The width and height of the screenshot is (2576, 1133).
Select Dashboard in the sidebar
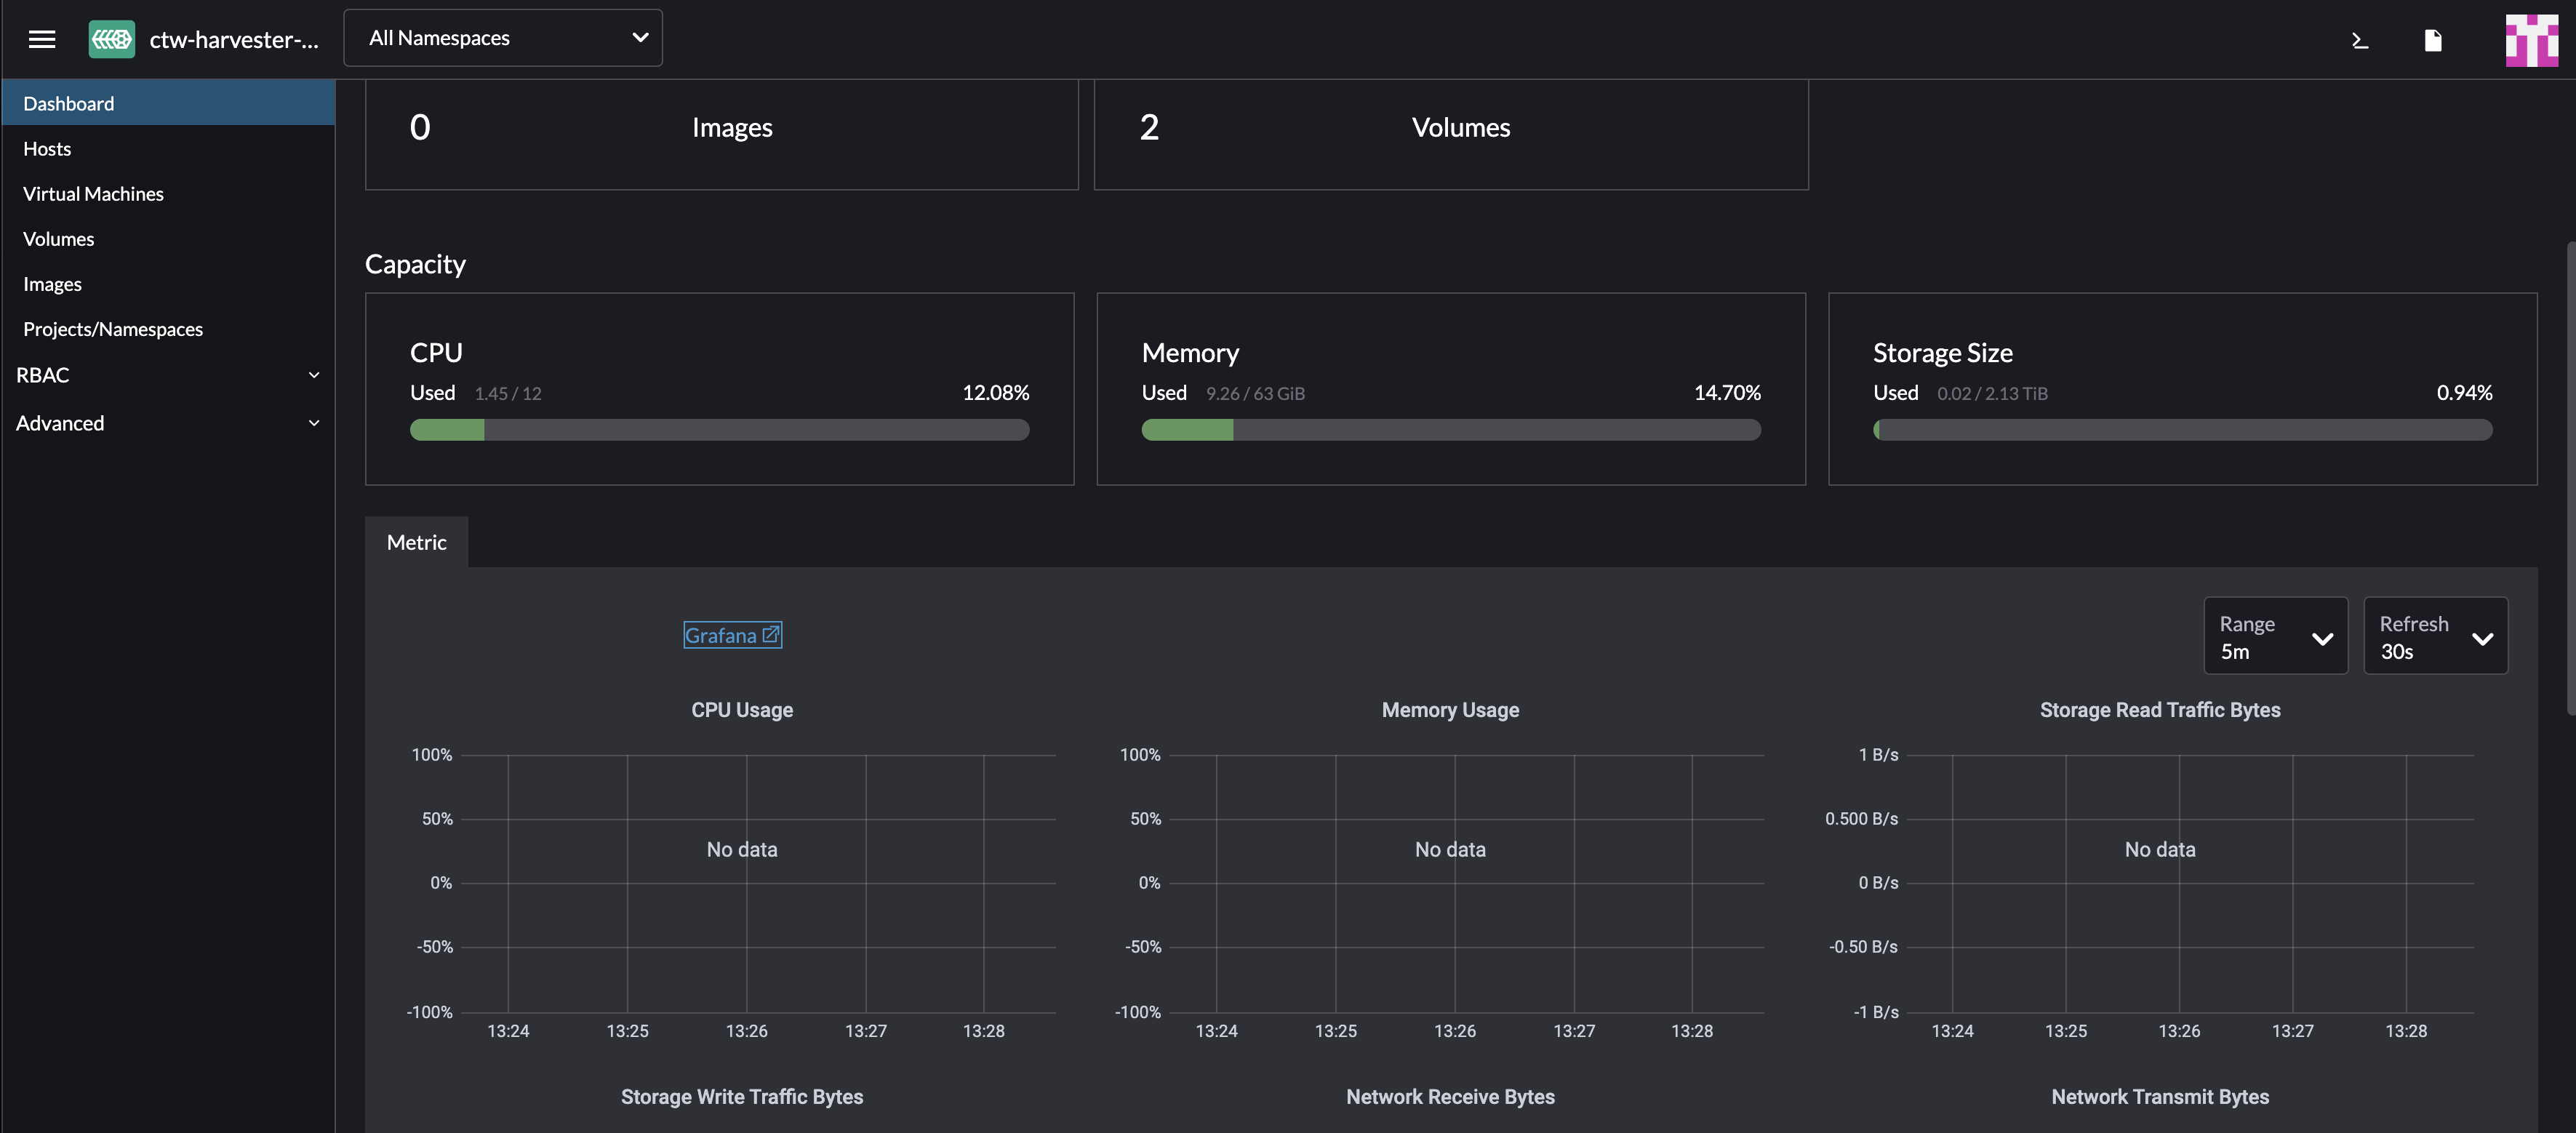coord(68,102)
